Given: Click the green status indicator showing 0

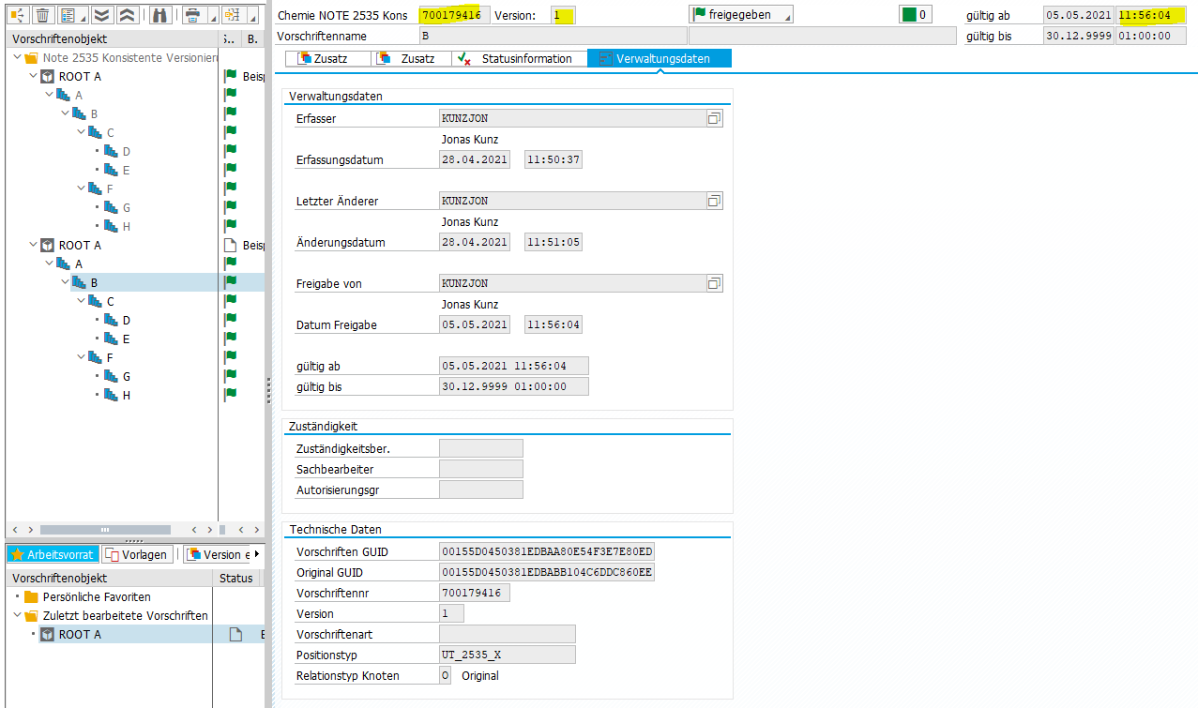Looking at the screenshot, I should pos(915,15).
